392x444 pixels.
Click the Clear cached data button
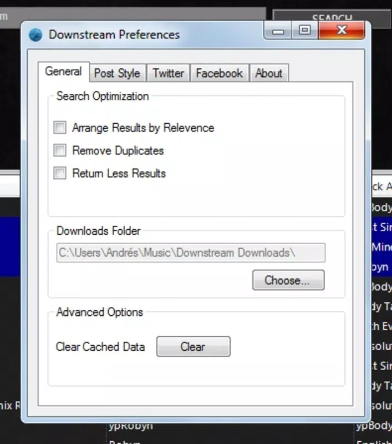194,346
